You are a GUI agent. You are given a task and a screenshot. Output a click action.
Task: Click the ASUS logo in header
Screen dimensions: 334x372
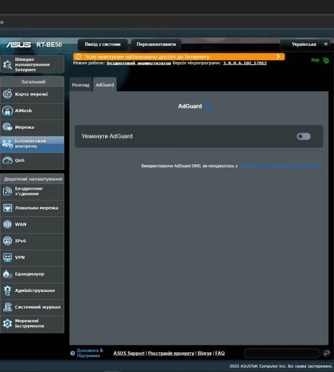coord(19,45)
